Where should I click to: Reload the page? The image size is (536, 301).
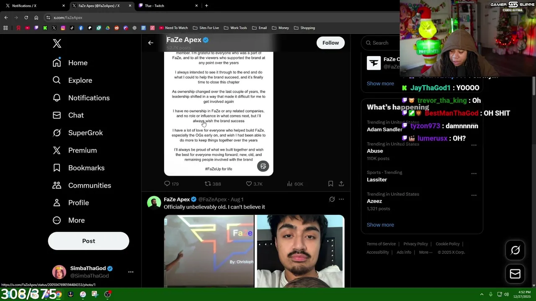click(x=26, y=18)
